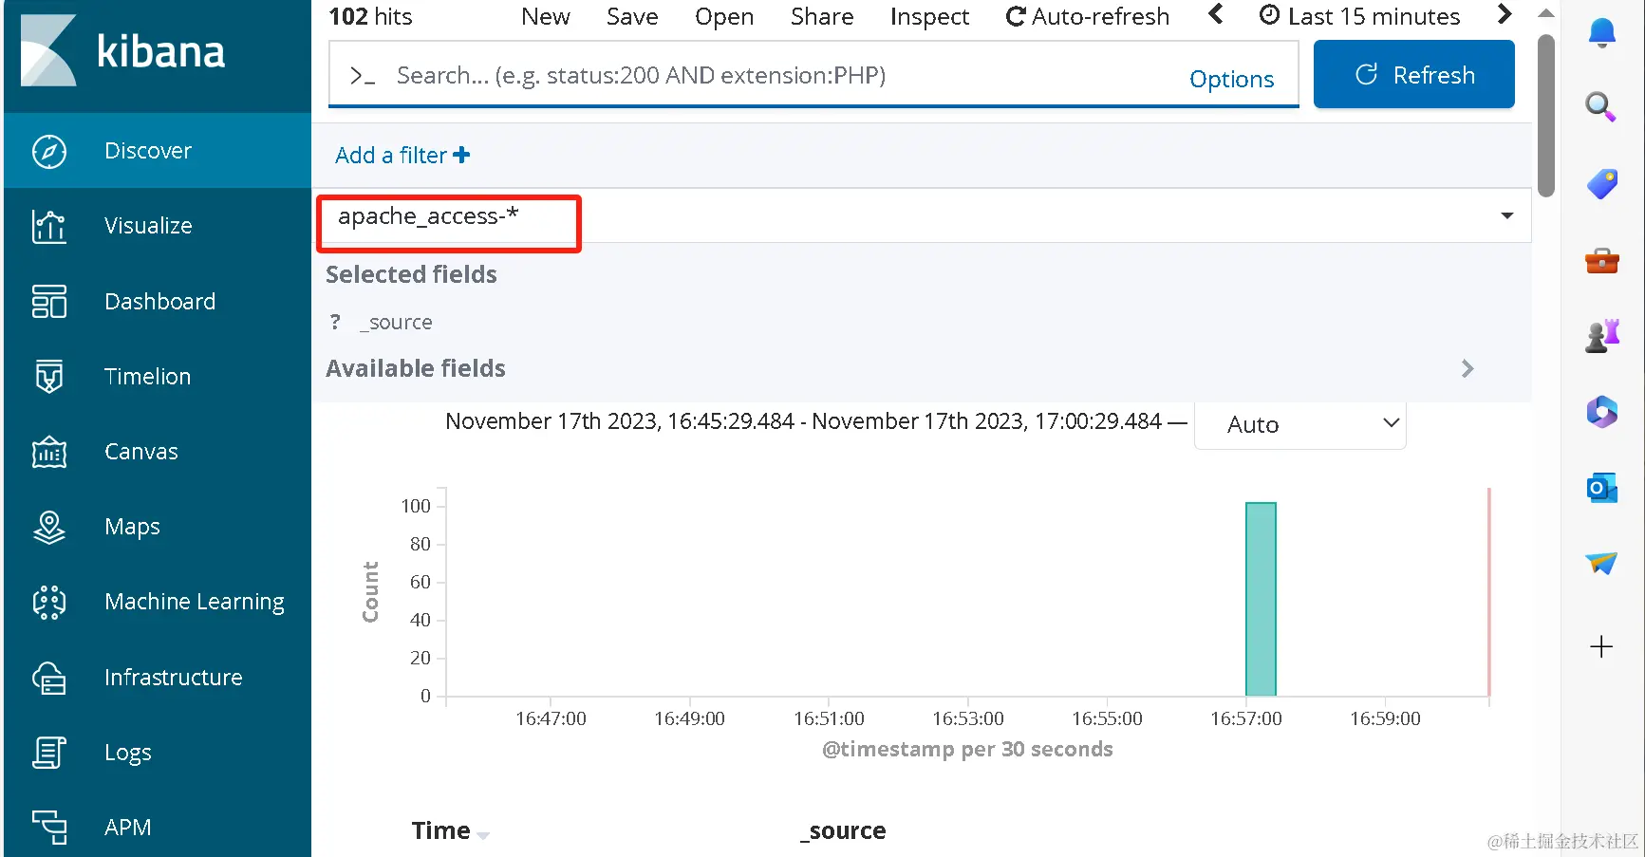The image size is (1645, 857).
Task: Click the browser sidebar search magnifier
Action: [x=1601, y=106]
